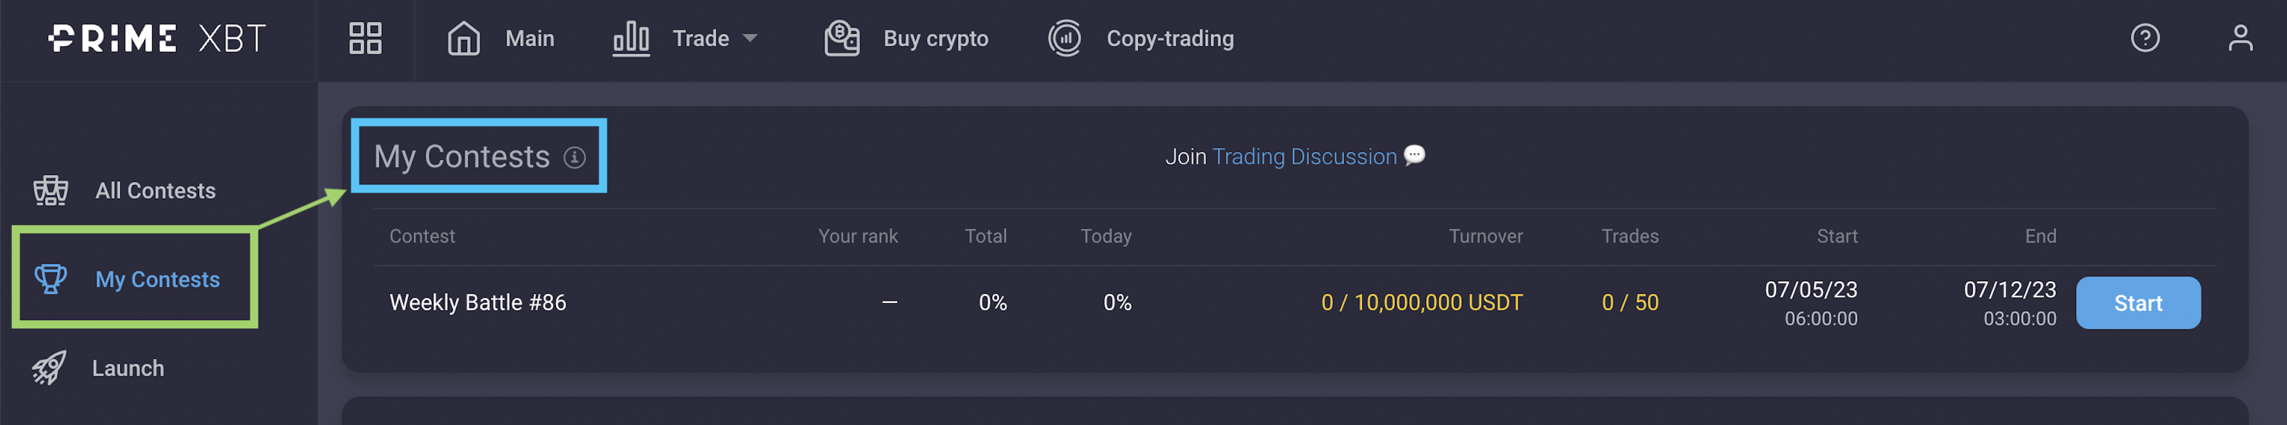Click the Launch rocket icon
The height and width of the screenshot is (425, 2287).
pos(49,367)
